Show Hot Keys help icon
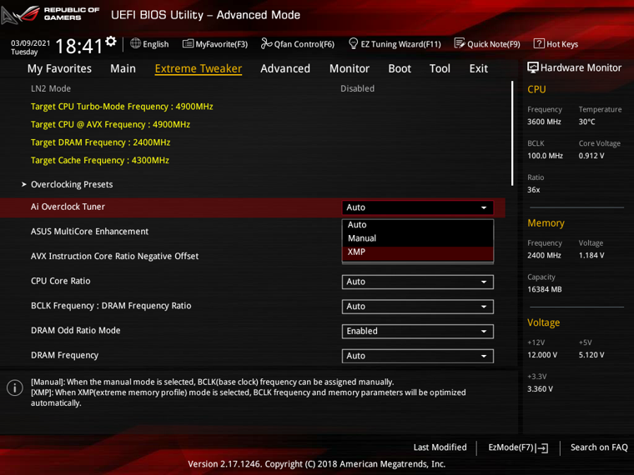This screenshot has width=634, height=475. click(x=539, y=43)
